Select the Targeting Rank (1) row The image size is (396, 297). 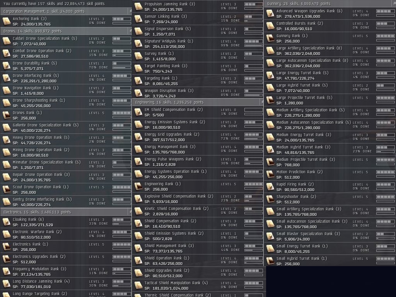point(198,81)
